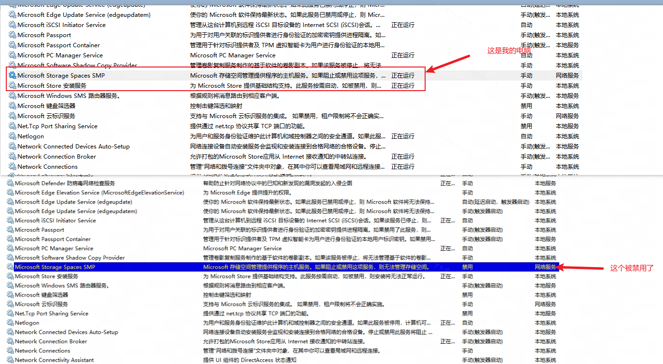Click Net.Tcp Port Sharing Service icon in overlaid list
The width and height of the screenshot is (663, 364).
(13, 126)
